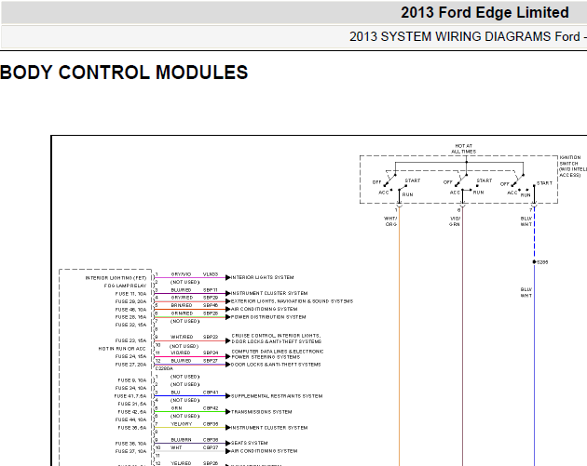Click the 'SUPPLEMENTAL RESTRAINTS SYSTEM' destination
The height and width of the screenshot is (466, 587).
coord(277,396)
